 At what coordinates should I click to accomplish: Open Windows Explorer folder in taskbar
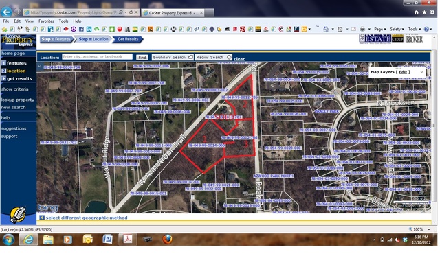[x=48, y=240]
